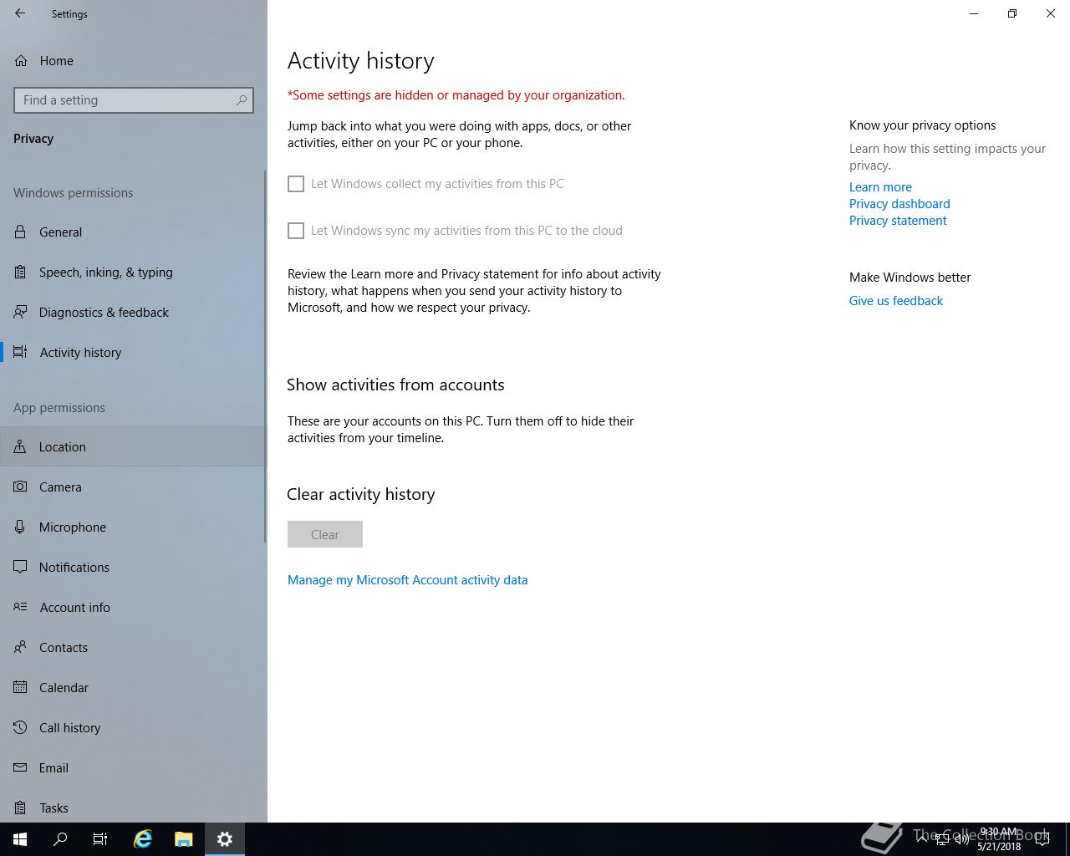Click the Clear activity history button
Viewport: 1070px width, 856px height.
point(325,534)
